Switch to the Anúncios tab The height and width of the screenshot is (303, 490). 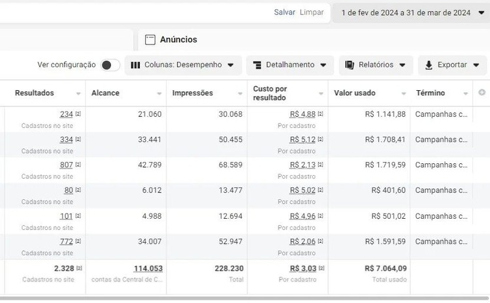178,39
